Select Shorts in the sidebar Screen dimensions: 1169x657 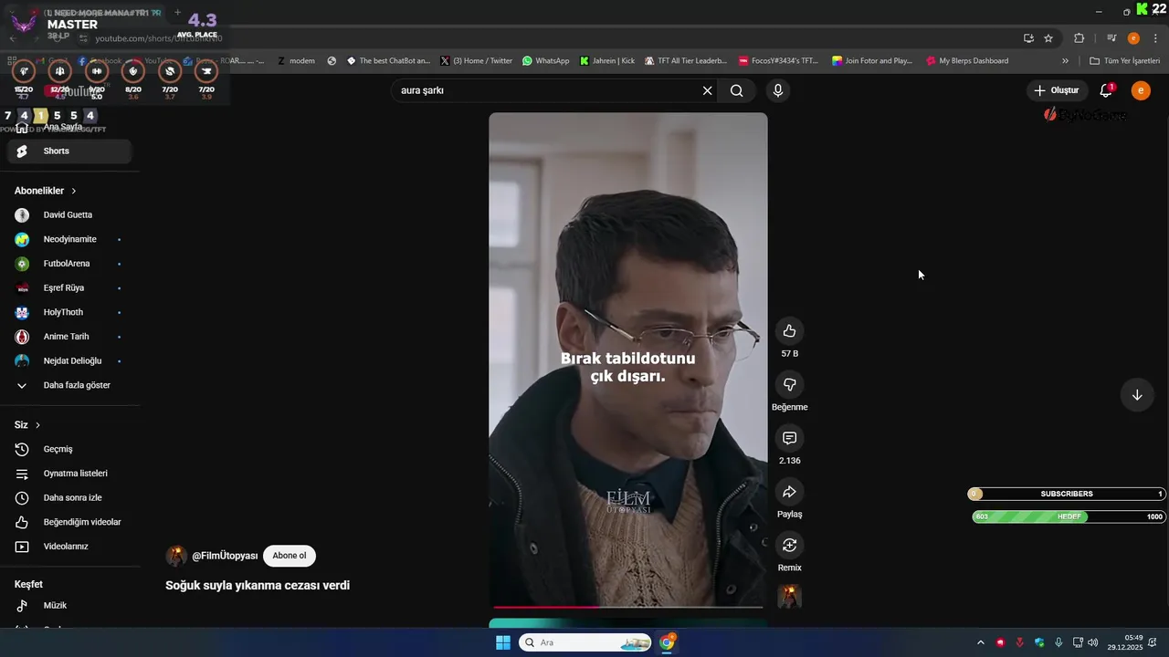click(x=69, y=151)
